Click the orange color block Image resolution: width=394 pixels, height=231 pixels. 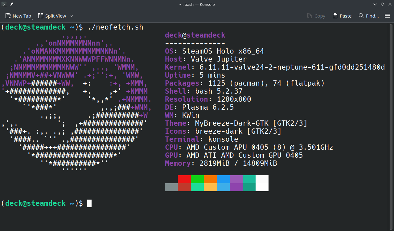(210, 179)
